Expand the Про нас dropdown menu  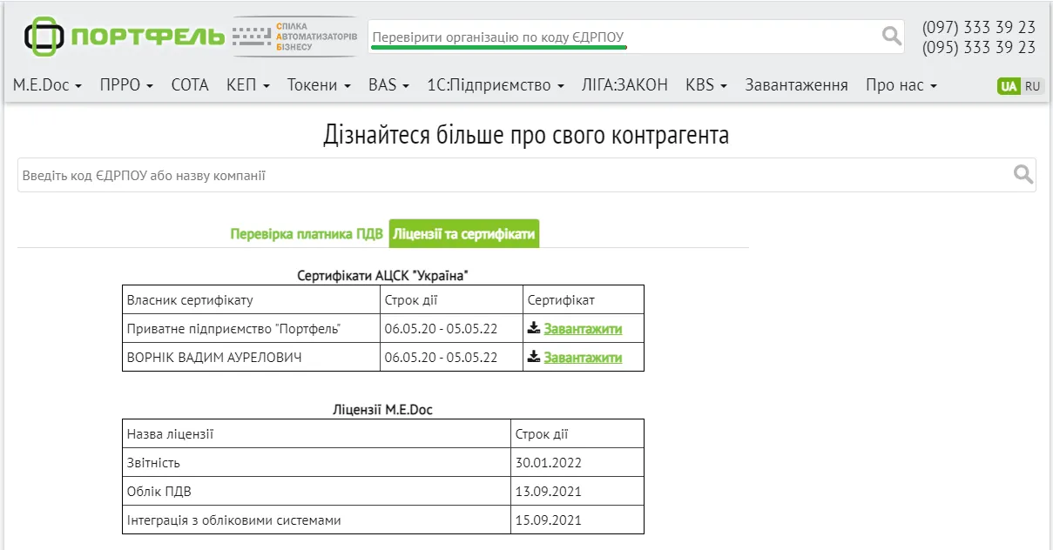pos(901,85)
